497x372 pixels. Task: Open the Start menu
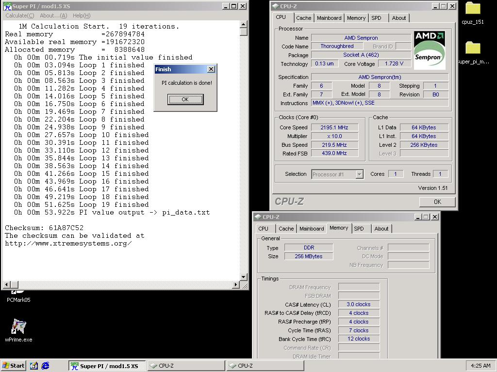click(x=13, y=366)
